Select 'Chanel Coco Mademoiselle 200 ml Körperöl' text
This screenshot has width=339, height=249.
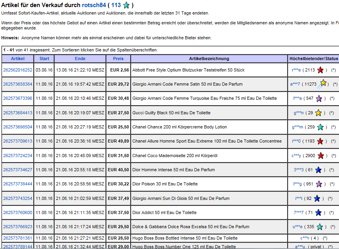[175, 156]
